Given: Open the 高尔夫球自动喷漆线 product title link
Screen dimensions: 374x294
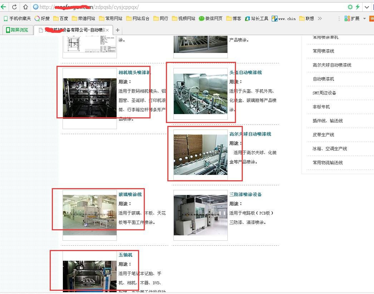Looking at the screenshot, I should pos(250,134).
